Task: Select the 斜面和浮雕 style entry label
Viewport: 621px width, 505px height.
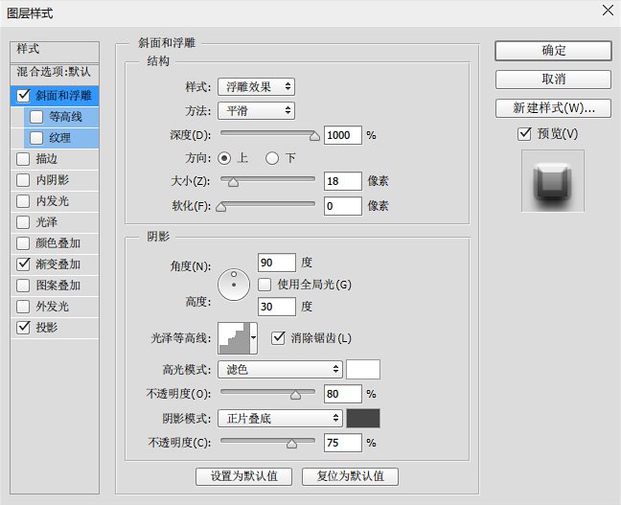Action: 64,96
